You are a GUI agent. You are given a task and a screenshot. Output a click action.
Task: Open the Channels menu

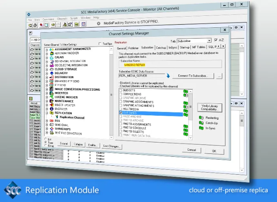coord(62,19)
